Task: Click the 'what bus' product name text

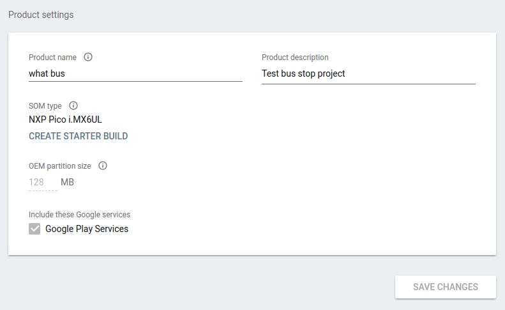Action: pyautogui.click(x=47, y=74)
